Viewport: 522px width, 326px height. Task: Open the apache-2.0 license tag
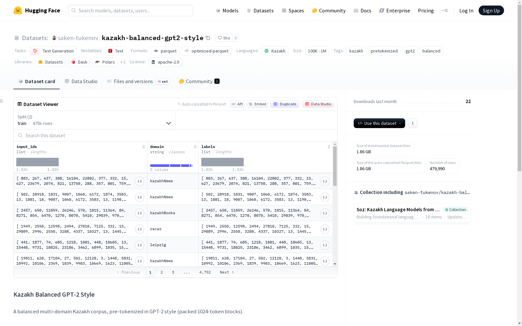(165, 62)
